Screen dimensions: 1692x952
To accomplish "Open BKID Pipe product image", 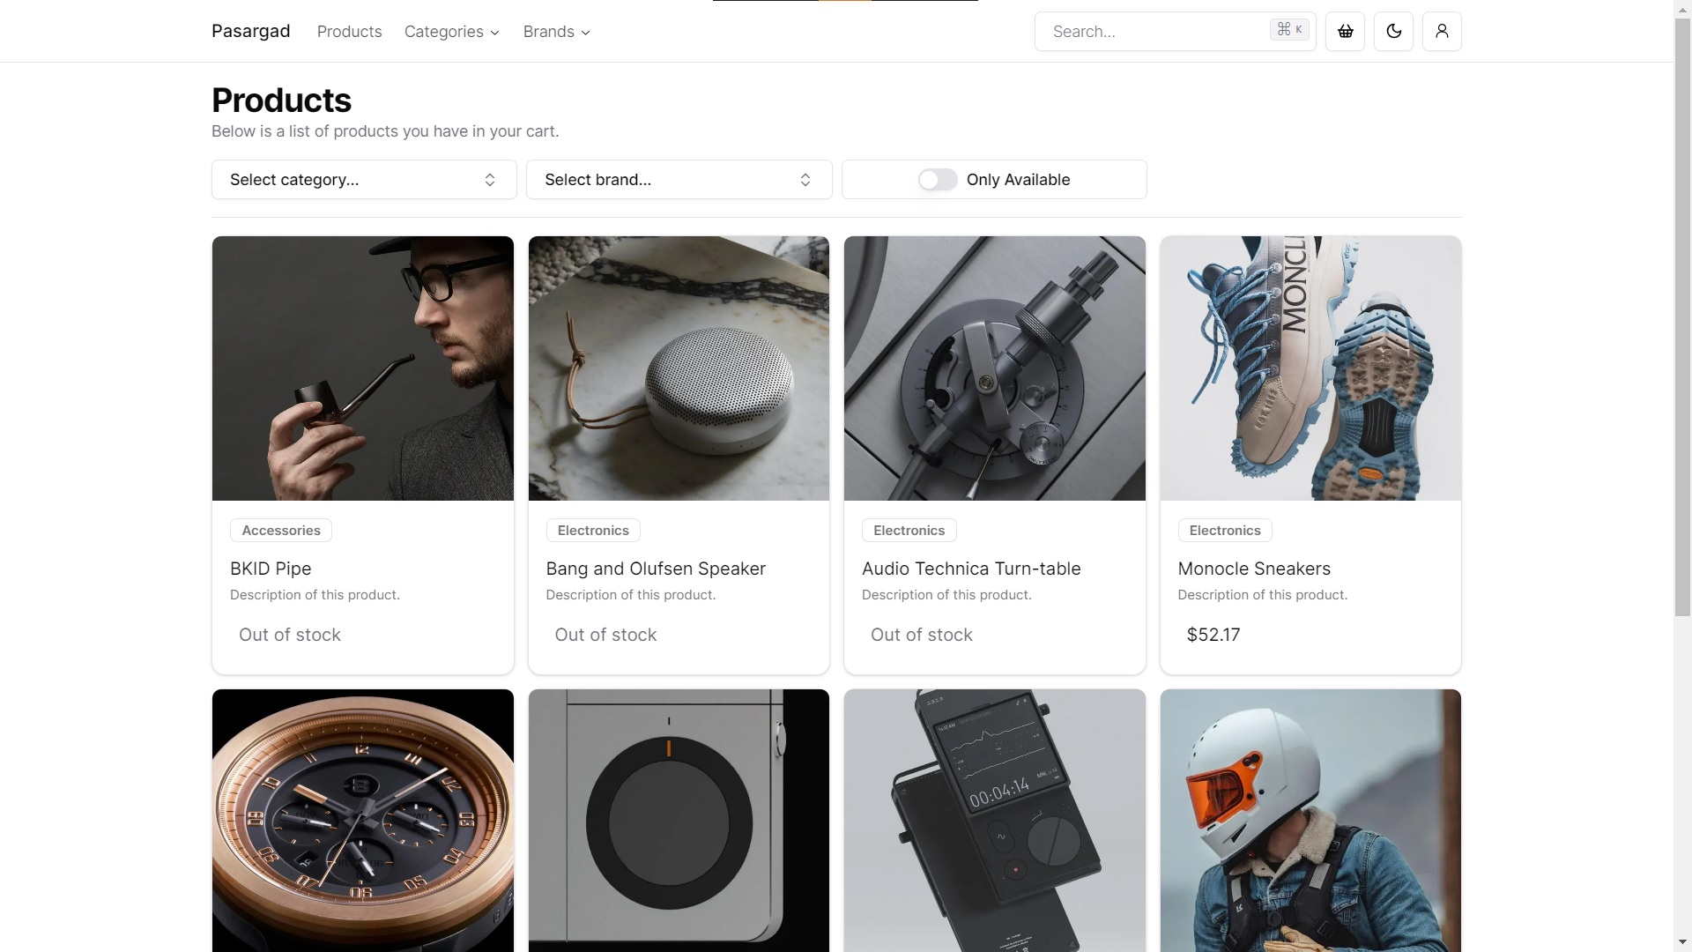I will pos(362,368).
